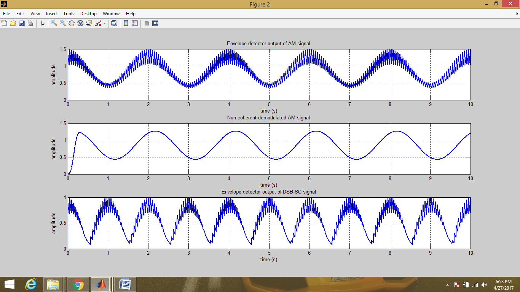Insert a colorbar from the toolbar

(126, 23)
